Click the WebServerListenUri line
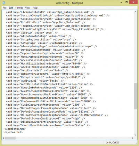The width and height of the screenshot is (139, 146). pyautogui.click(x=48, y=74)
